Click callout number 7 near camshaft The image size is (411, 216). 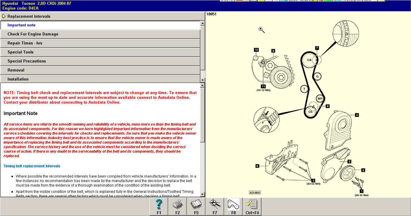(x=317, y=48)
